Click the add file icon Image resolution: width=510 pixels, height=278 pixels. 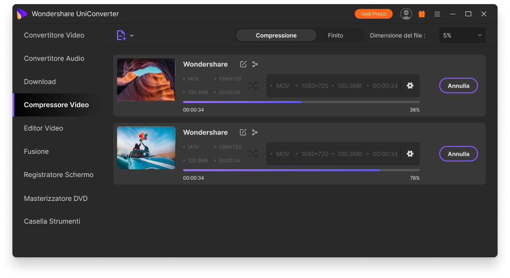tap(121, 35)
